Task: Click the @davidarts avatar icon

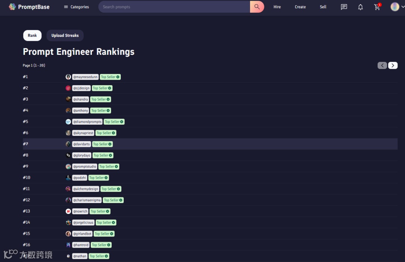Action: click(68, 144)
